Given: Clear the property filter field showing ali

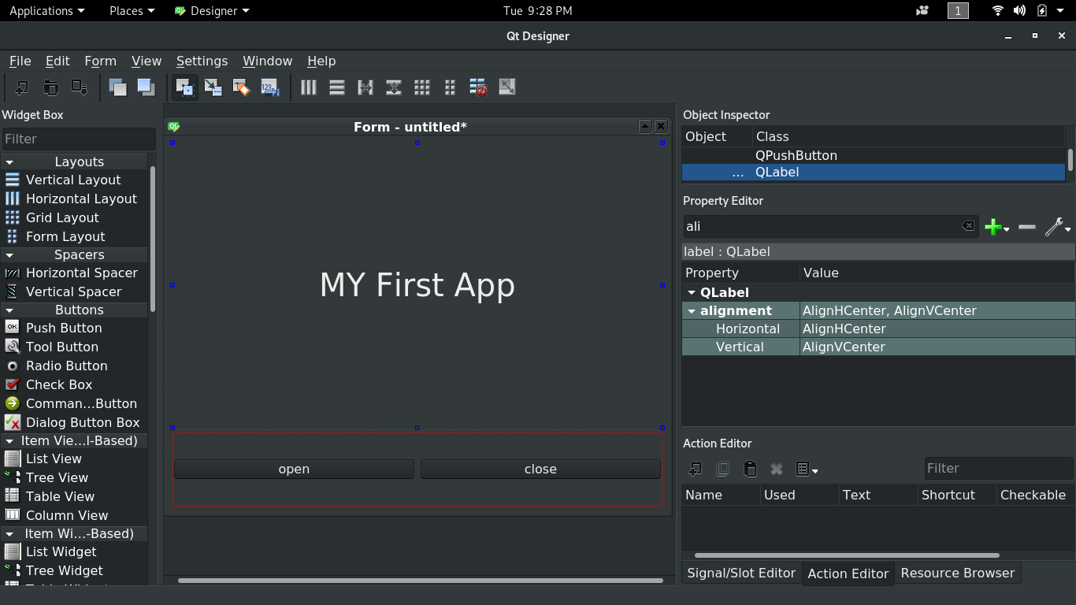Looking at the screenshot, I should click(968, 226).
